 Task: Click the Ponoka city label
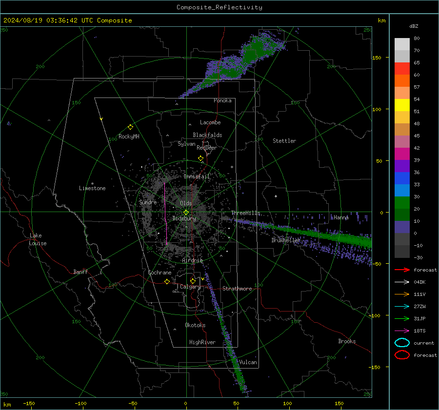[x=222, y=100]
